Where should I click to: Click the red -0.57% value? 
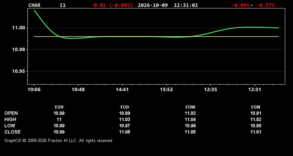pyautogui.click(x=265, y=5)
